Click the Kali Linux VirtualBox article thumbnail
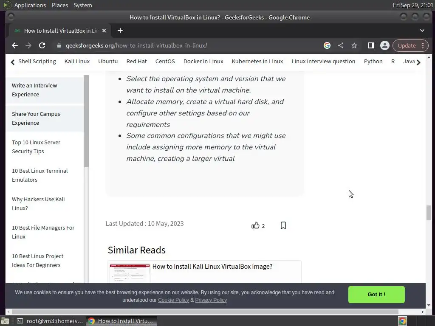Viewport: 435px width, 326px height. click(x=130, y=273)
